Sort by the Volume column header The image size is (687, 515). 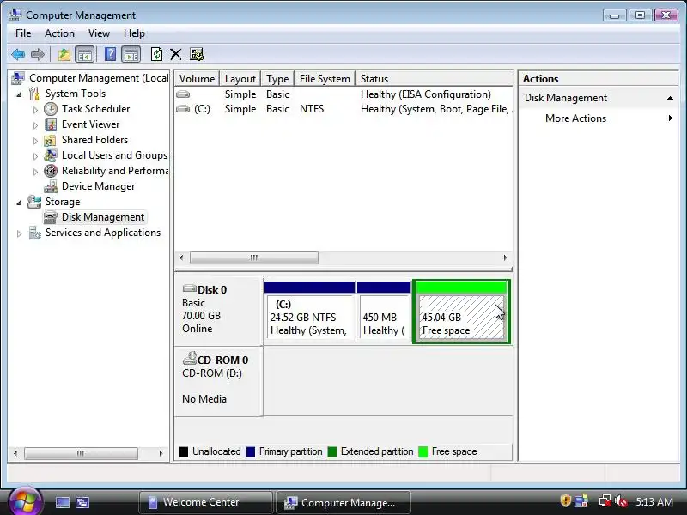(197, 79)
